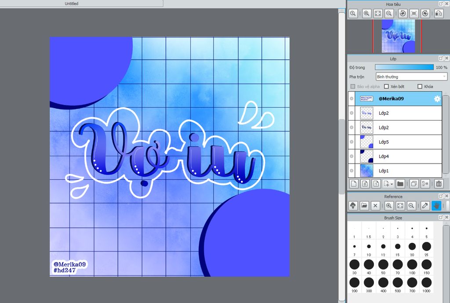Tick the Bảo vệ alpha checkbox
The image size is (450, 303).
coord(353,87)
